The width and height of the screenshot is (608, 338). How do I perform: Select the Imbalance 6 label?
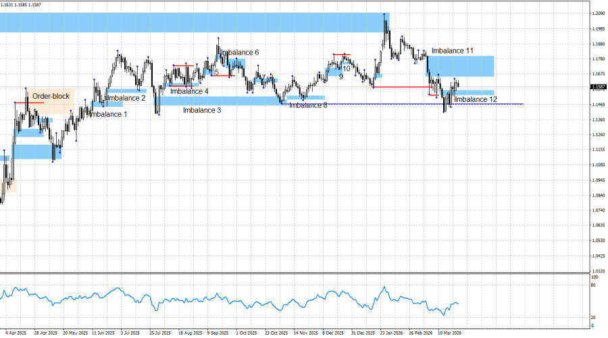click(240, 52)
